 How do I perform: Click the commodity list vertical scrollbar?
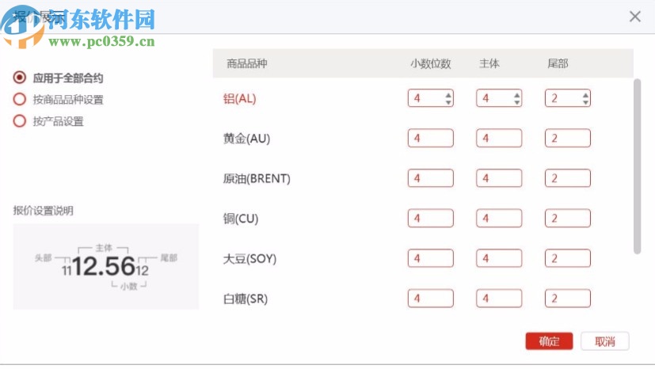[x=637, y=166]
